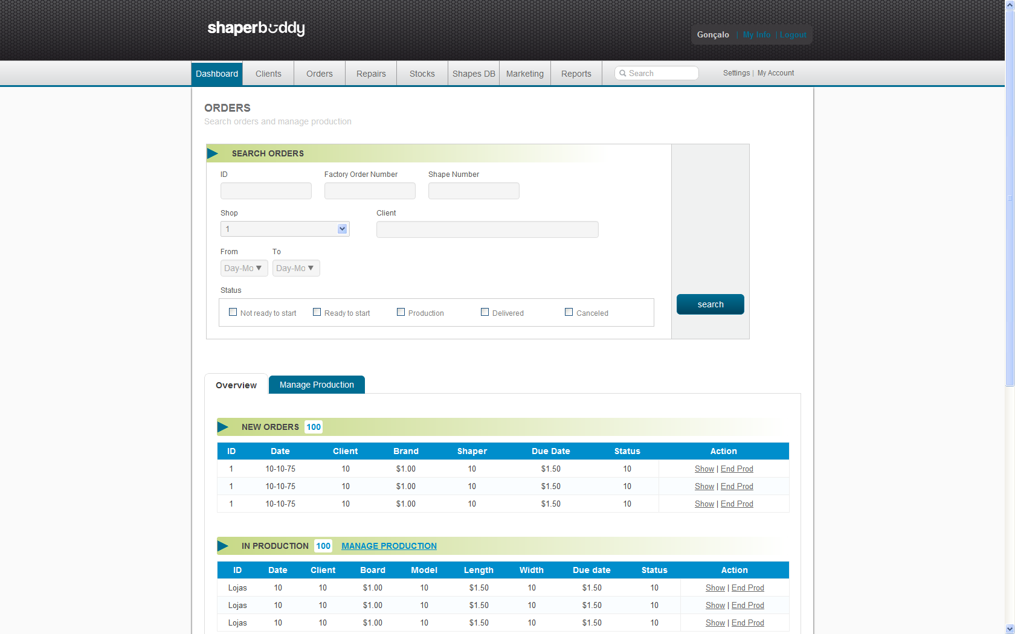Click the magnifier icon in search box
The width and height of the screenshot is (1015, 634).
(623, 74)
